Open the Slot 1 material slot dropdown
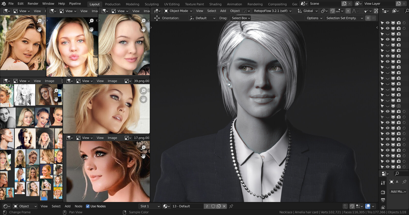Screen dimensions: 409x215 [x=150, y=206]
